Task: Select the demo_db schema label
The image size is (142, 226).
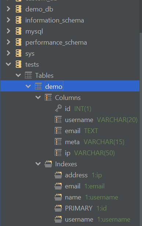Action: (x=39, y=9)
